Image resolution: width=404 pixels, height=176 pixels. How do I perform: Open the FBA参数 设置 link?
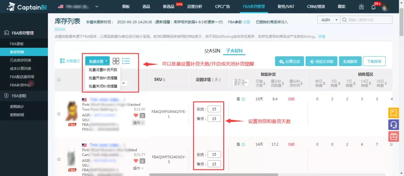point(247,22)
